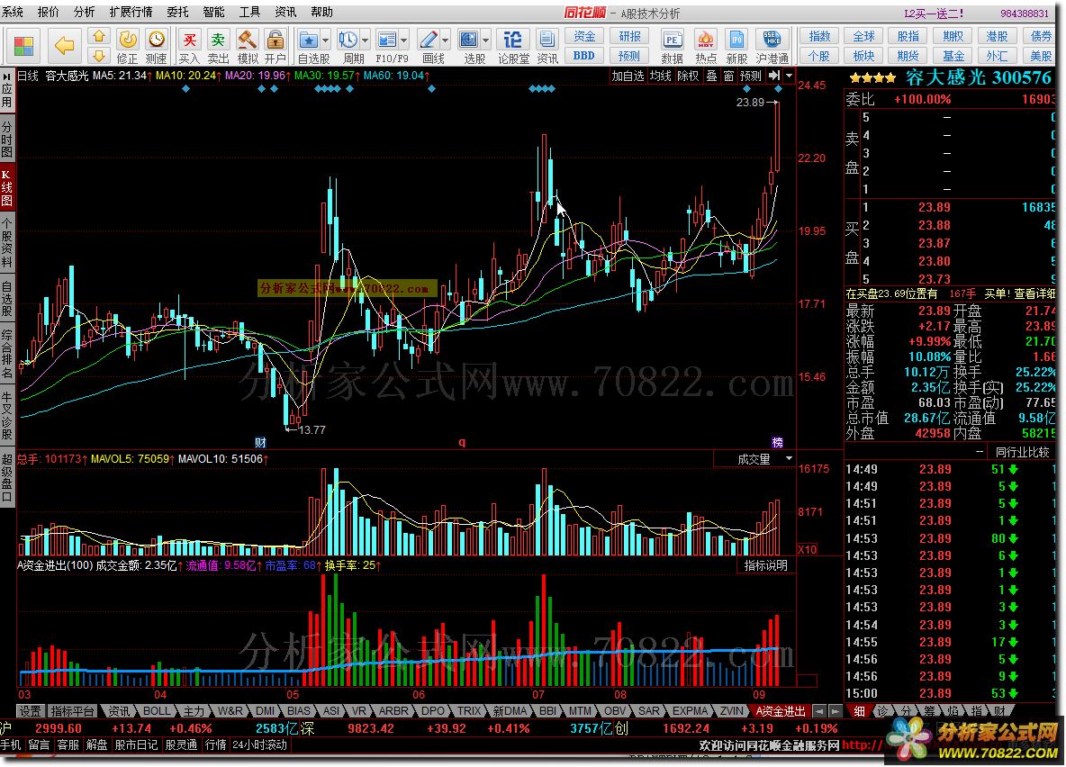Click the colorful home grid icon
Viewport: 1066px width, 767px height.
(23, 46)
